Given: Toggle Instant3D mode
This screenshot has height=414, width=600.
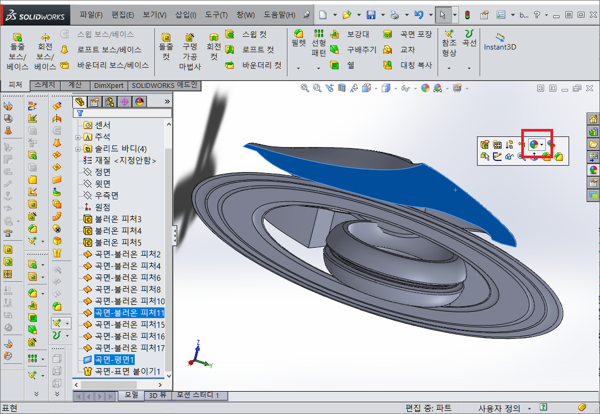Looking at the screenshot, I should 500,42.
